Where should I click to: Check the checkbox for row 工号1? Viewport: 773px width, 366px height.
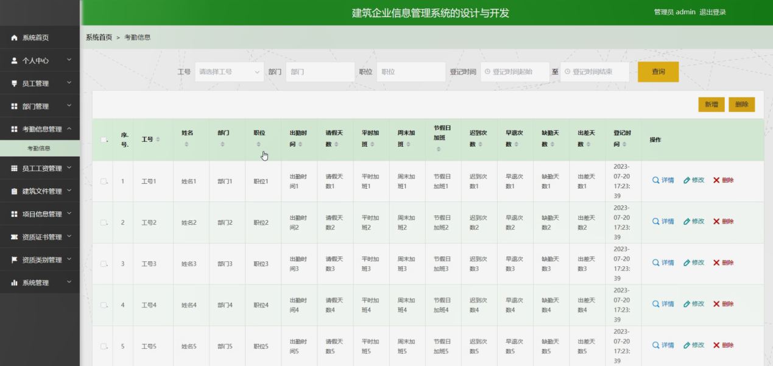point(104,181)
